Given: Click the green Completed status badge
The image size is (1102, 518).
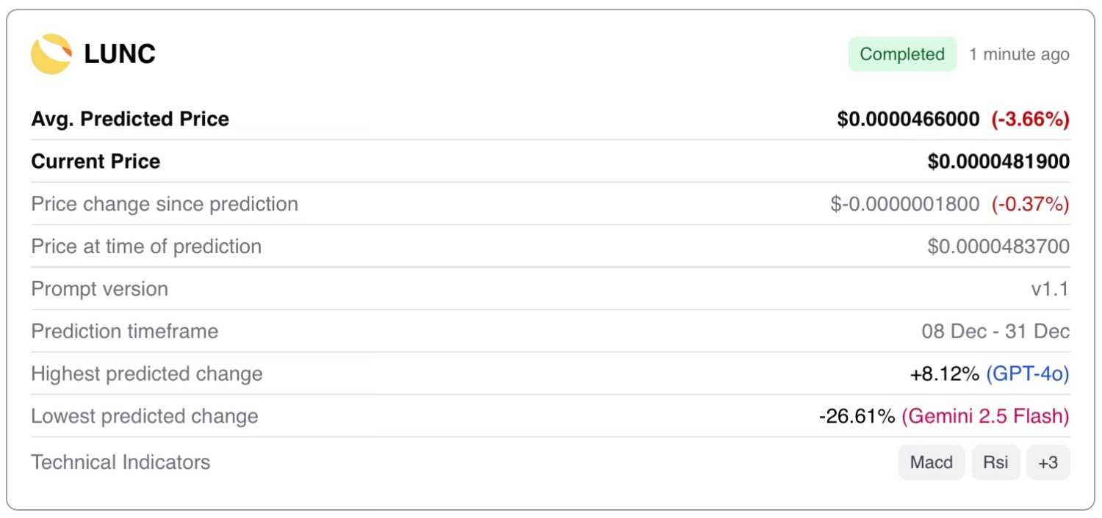Looking at the screenshot, I should [x=902, y=54].
